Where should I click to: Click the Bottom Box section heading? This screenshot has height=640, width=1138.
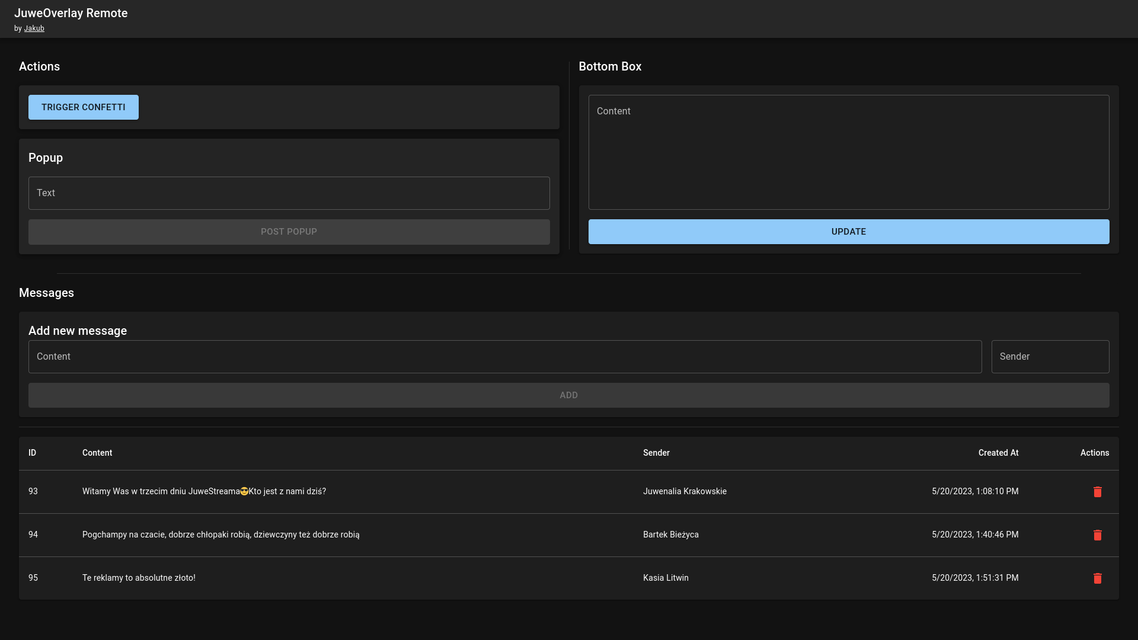tap(610, 66)
